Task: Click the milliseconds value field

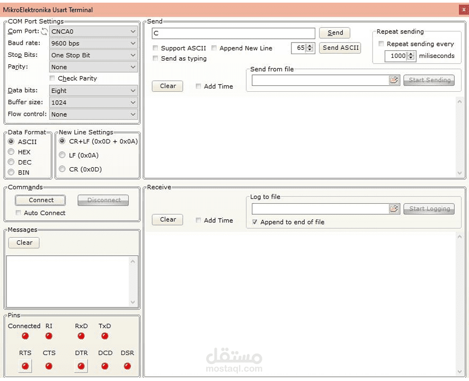Action: pyautogui.click(x=396, y=56)
